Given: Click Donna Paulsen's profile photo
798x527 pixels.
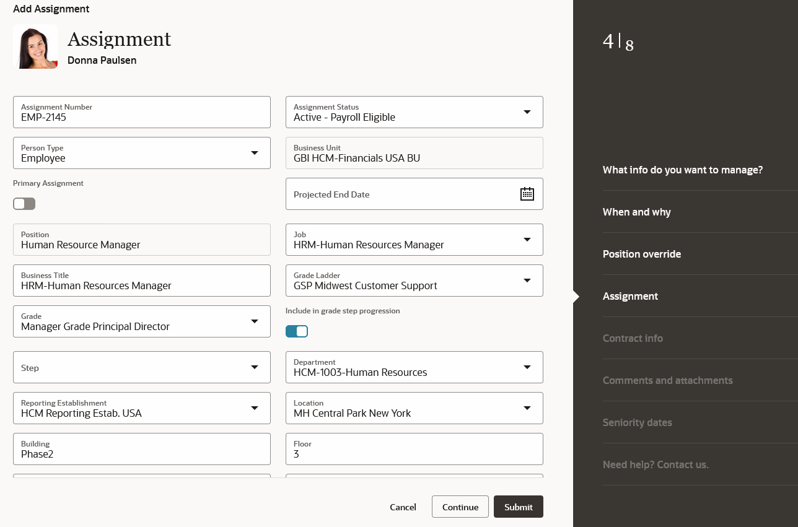Looking at the screenshot, I should [35, 46].
